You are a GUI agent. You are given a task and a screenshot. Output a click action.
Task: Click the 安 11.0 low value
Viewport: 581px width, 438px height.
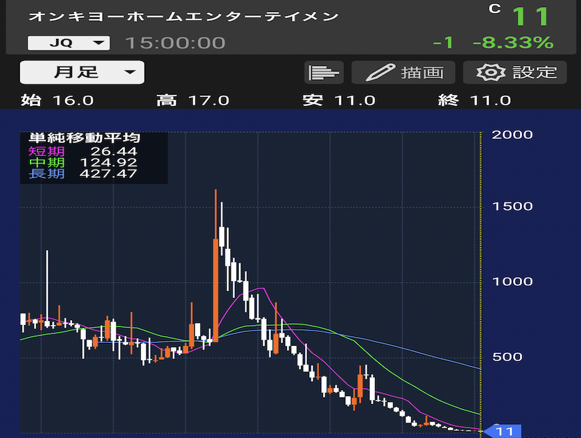(x=339, y=100)
